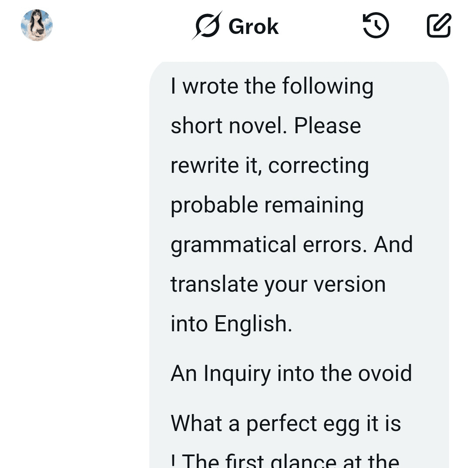This screenshot has height=468, width=470.
Task: Tap the word "English" in the message
Action: click(250, 324)
